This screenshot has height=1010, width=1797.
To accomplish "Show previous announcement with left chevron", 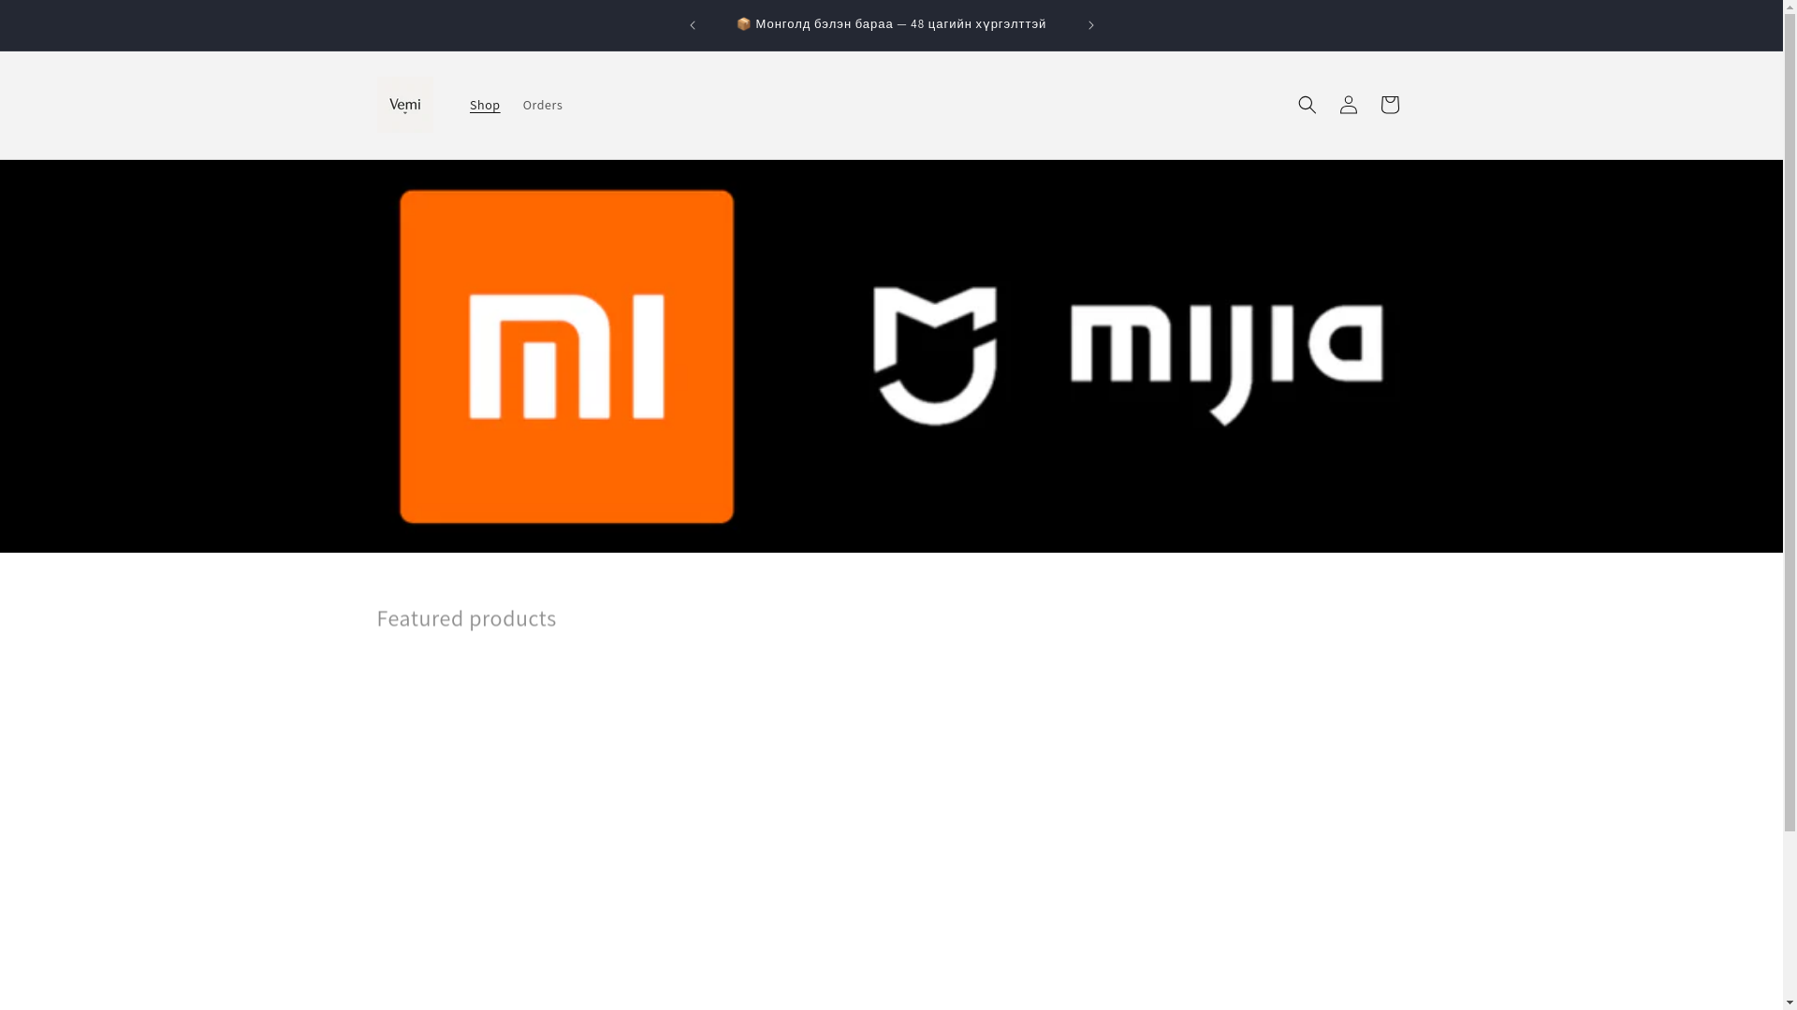I will coord(693,25).
